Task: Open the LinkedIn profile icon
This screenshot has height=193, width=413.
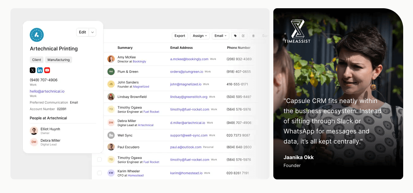Action: click(x=40, y=70)
